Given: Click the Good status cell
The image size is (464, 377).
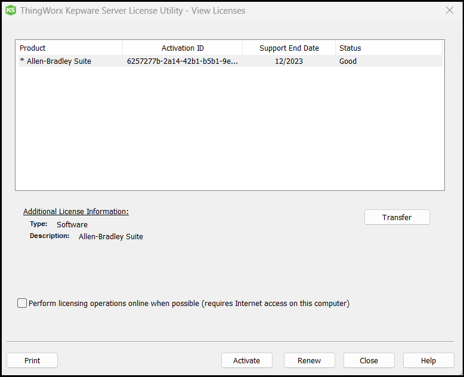Looking at the screenshot, I should (x=348, y=61).
